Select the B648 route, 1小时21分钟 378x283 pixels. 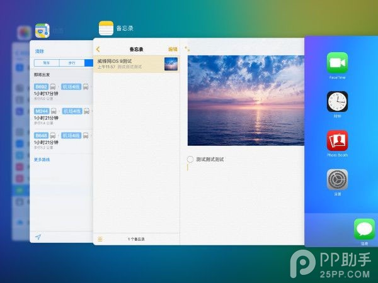tap(62, 141)
